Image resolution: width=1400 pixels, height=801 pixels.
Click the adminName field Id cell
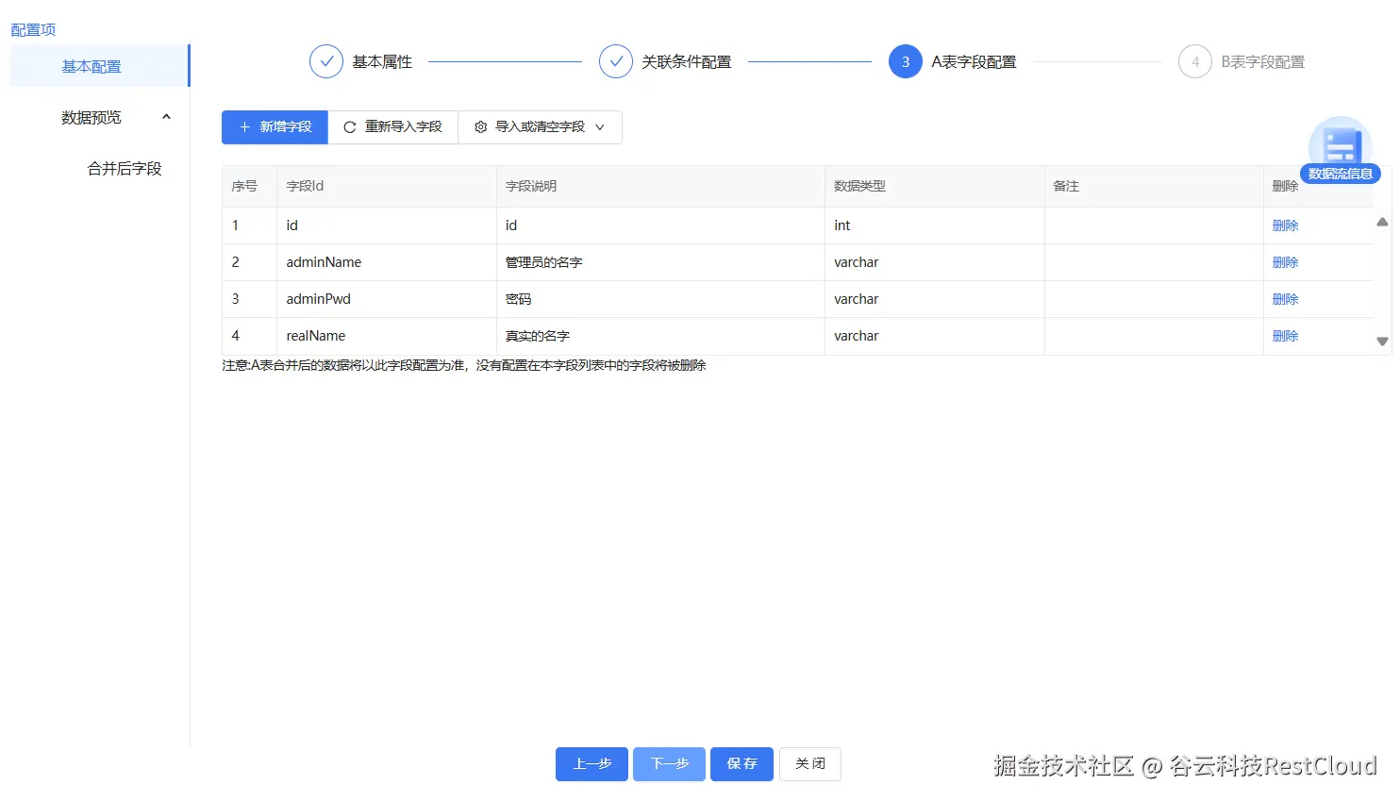click(x=387, y=262)
